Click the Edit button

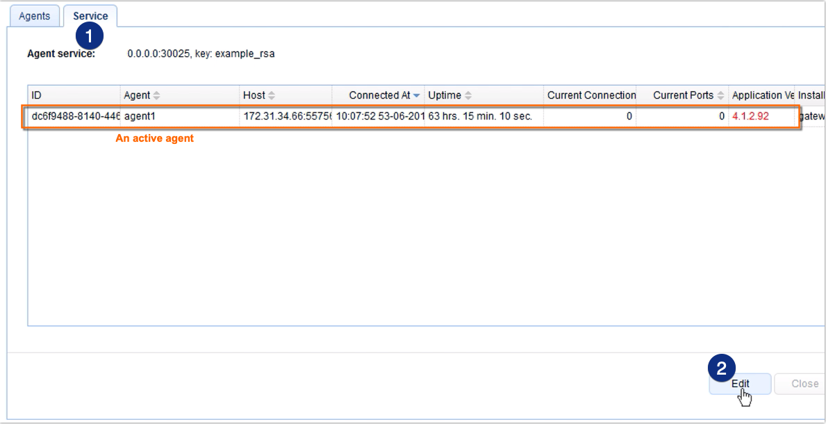(x=740, y=384)
